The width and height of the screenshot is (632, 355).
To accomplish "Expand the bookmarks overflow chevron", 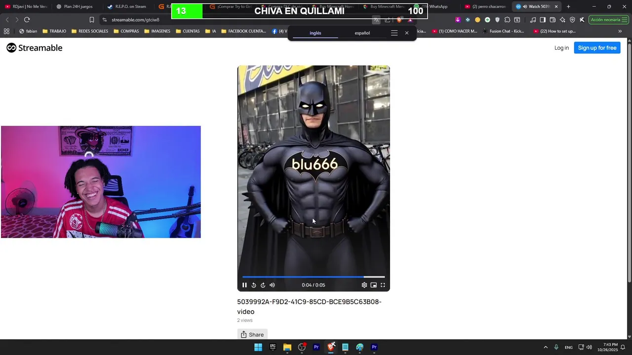I will [x=620, y=31].
